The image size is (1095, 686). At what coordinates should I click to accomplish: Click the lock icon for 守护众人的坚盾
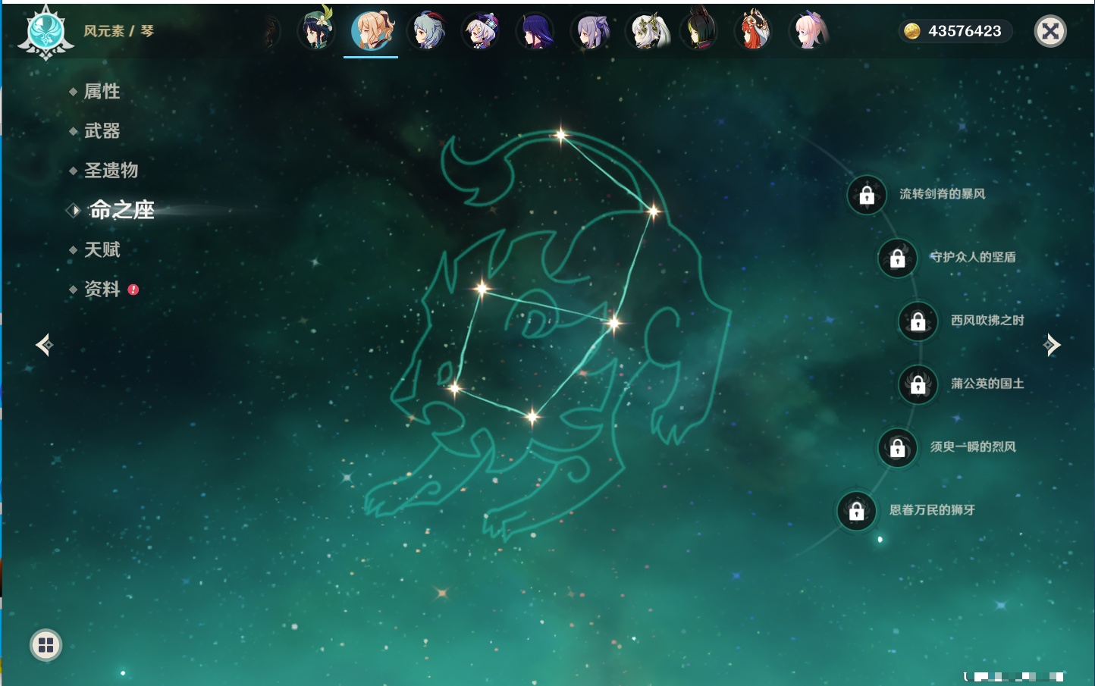898,258
